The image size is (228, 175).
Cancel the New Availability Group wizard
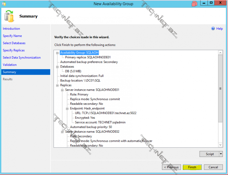pyautogui.click(x=213, y=167)
